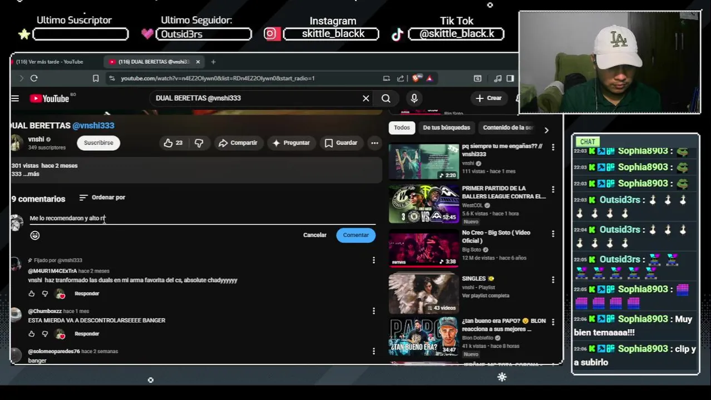Open options for the Chumboxzz comment
This screenshot has width=711, height=400.
click(x=374, y=311)
